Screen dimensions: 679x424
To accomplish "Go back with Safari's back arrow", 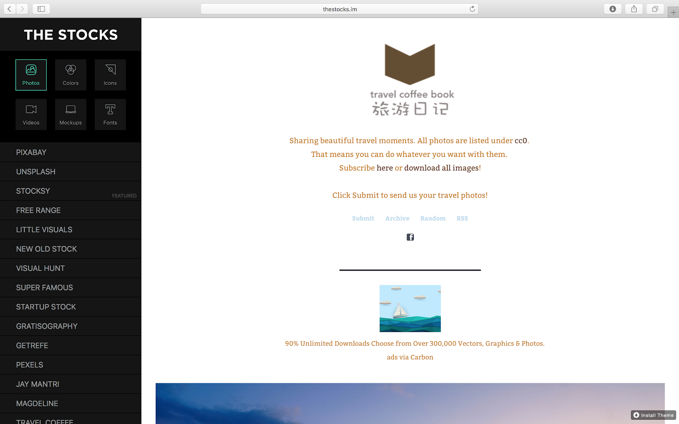I will (10, 9).
